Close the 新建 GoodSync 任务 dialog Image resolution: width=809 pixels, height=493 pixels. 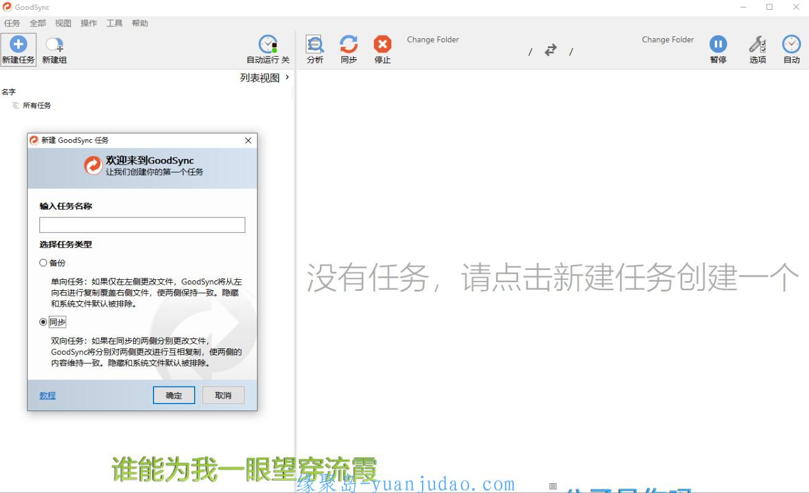click(x=248, y=141)
